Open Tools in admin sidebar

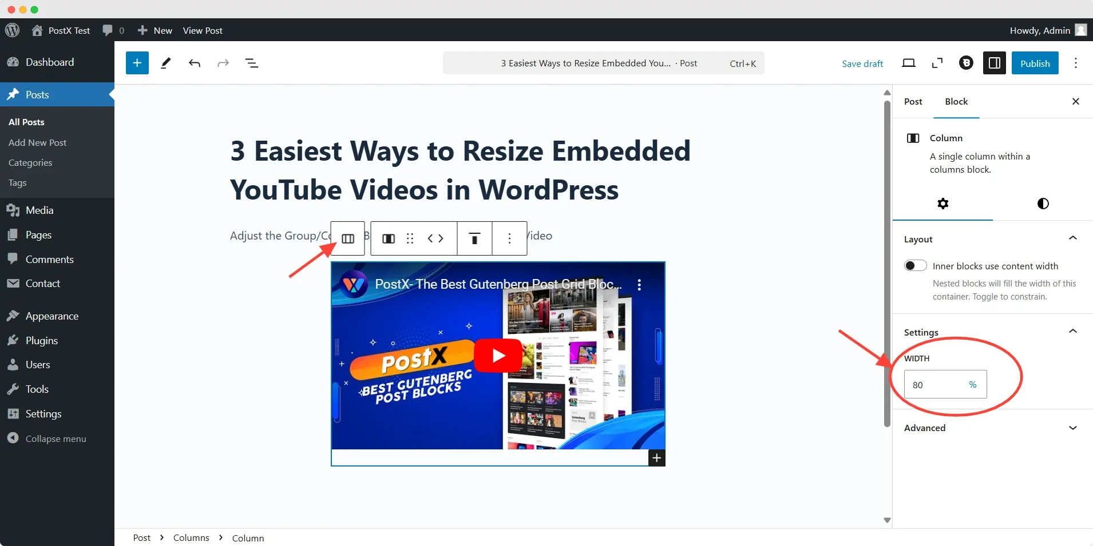(57, 389)
